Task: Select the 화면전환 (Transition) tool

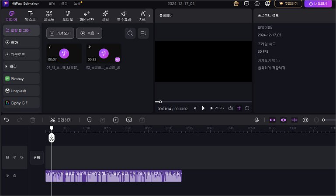Action: (86, 16)
